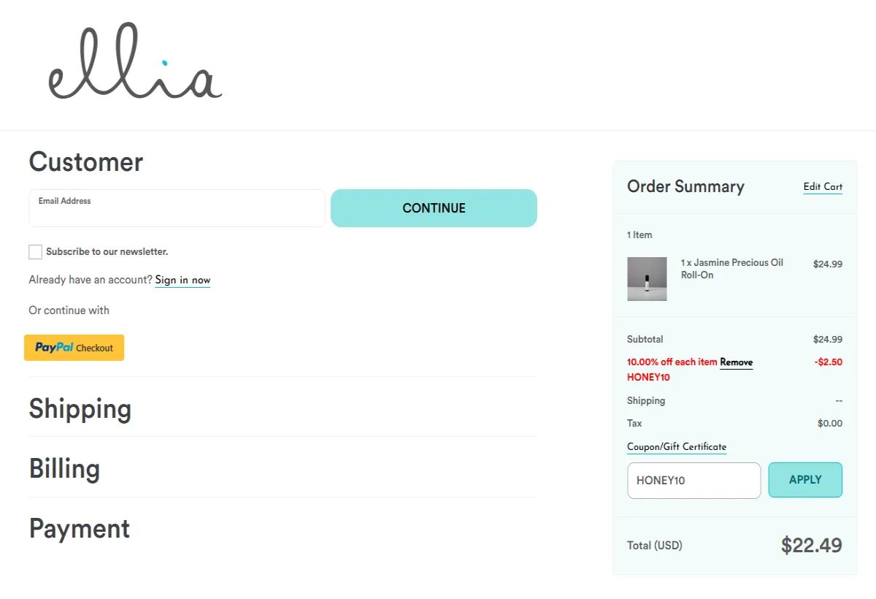Expand the Payment section
Image resolution: width=876 pixels, height=599 pixels.
coord(80,529)
